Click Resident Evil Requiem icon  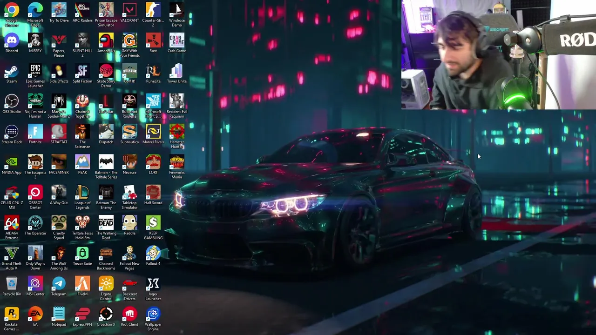[x=177, y=101]
